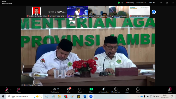Open the Chat panel
176x99 pixels.
coord(69,90)
